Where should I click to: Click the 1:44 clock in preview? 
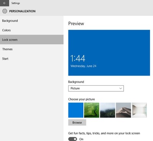click(x=78, y=58)
